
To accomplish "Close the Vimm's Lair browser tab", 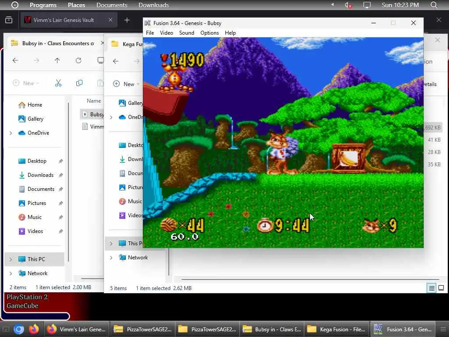I will (110, 20).
